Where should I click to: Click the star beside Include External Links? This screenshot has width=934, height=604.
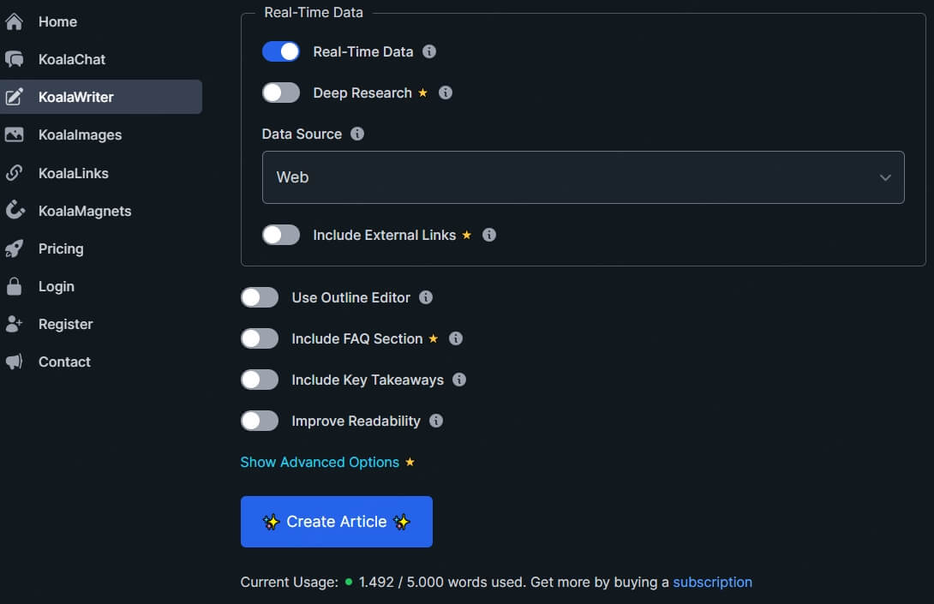467,236
